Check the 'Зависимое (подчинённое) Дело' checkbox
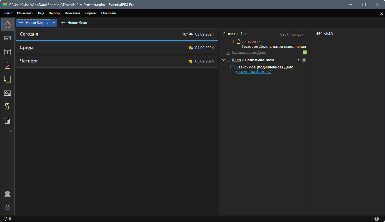 pyautogui.click(x=232, y=67)
